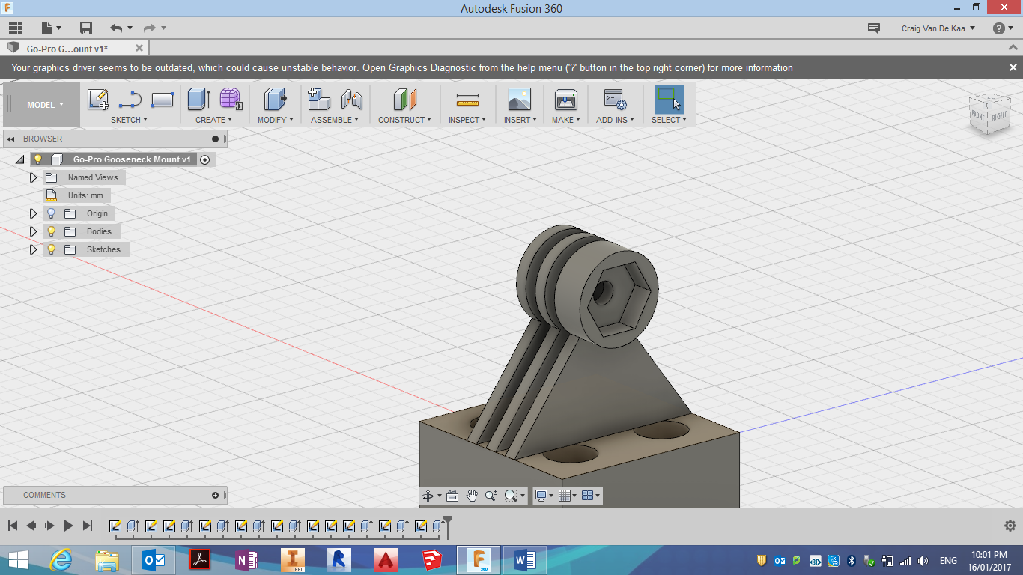Expand the Bodies folder

[x=33, y=231]
